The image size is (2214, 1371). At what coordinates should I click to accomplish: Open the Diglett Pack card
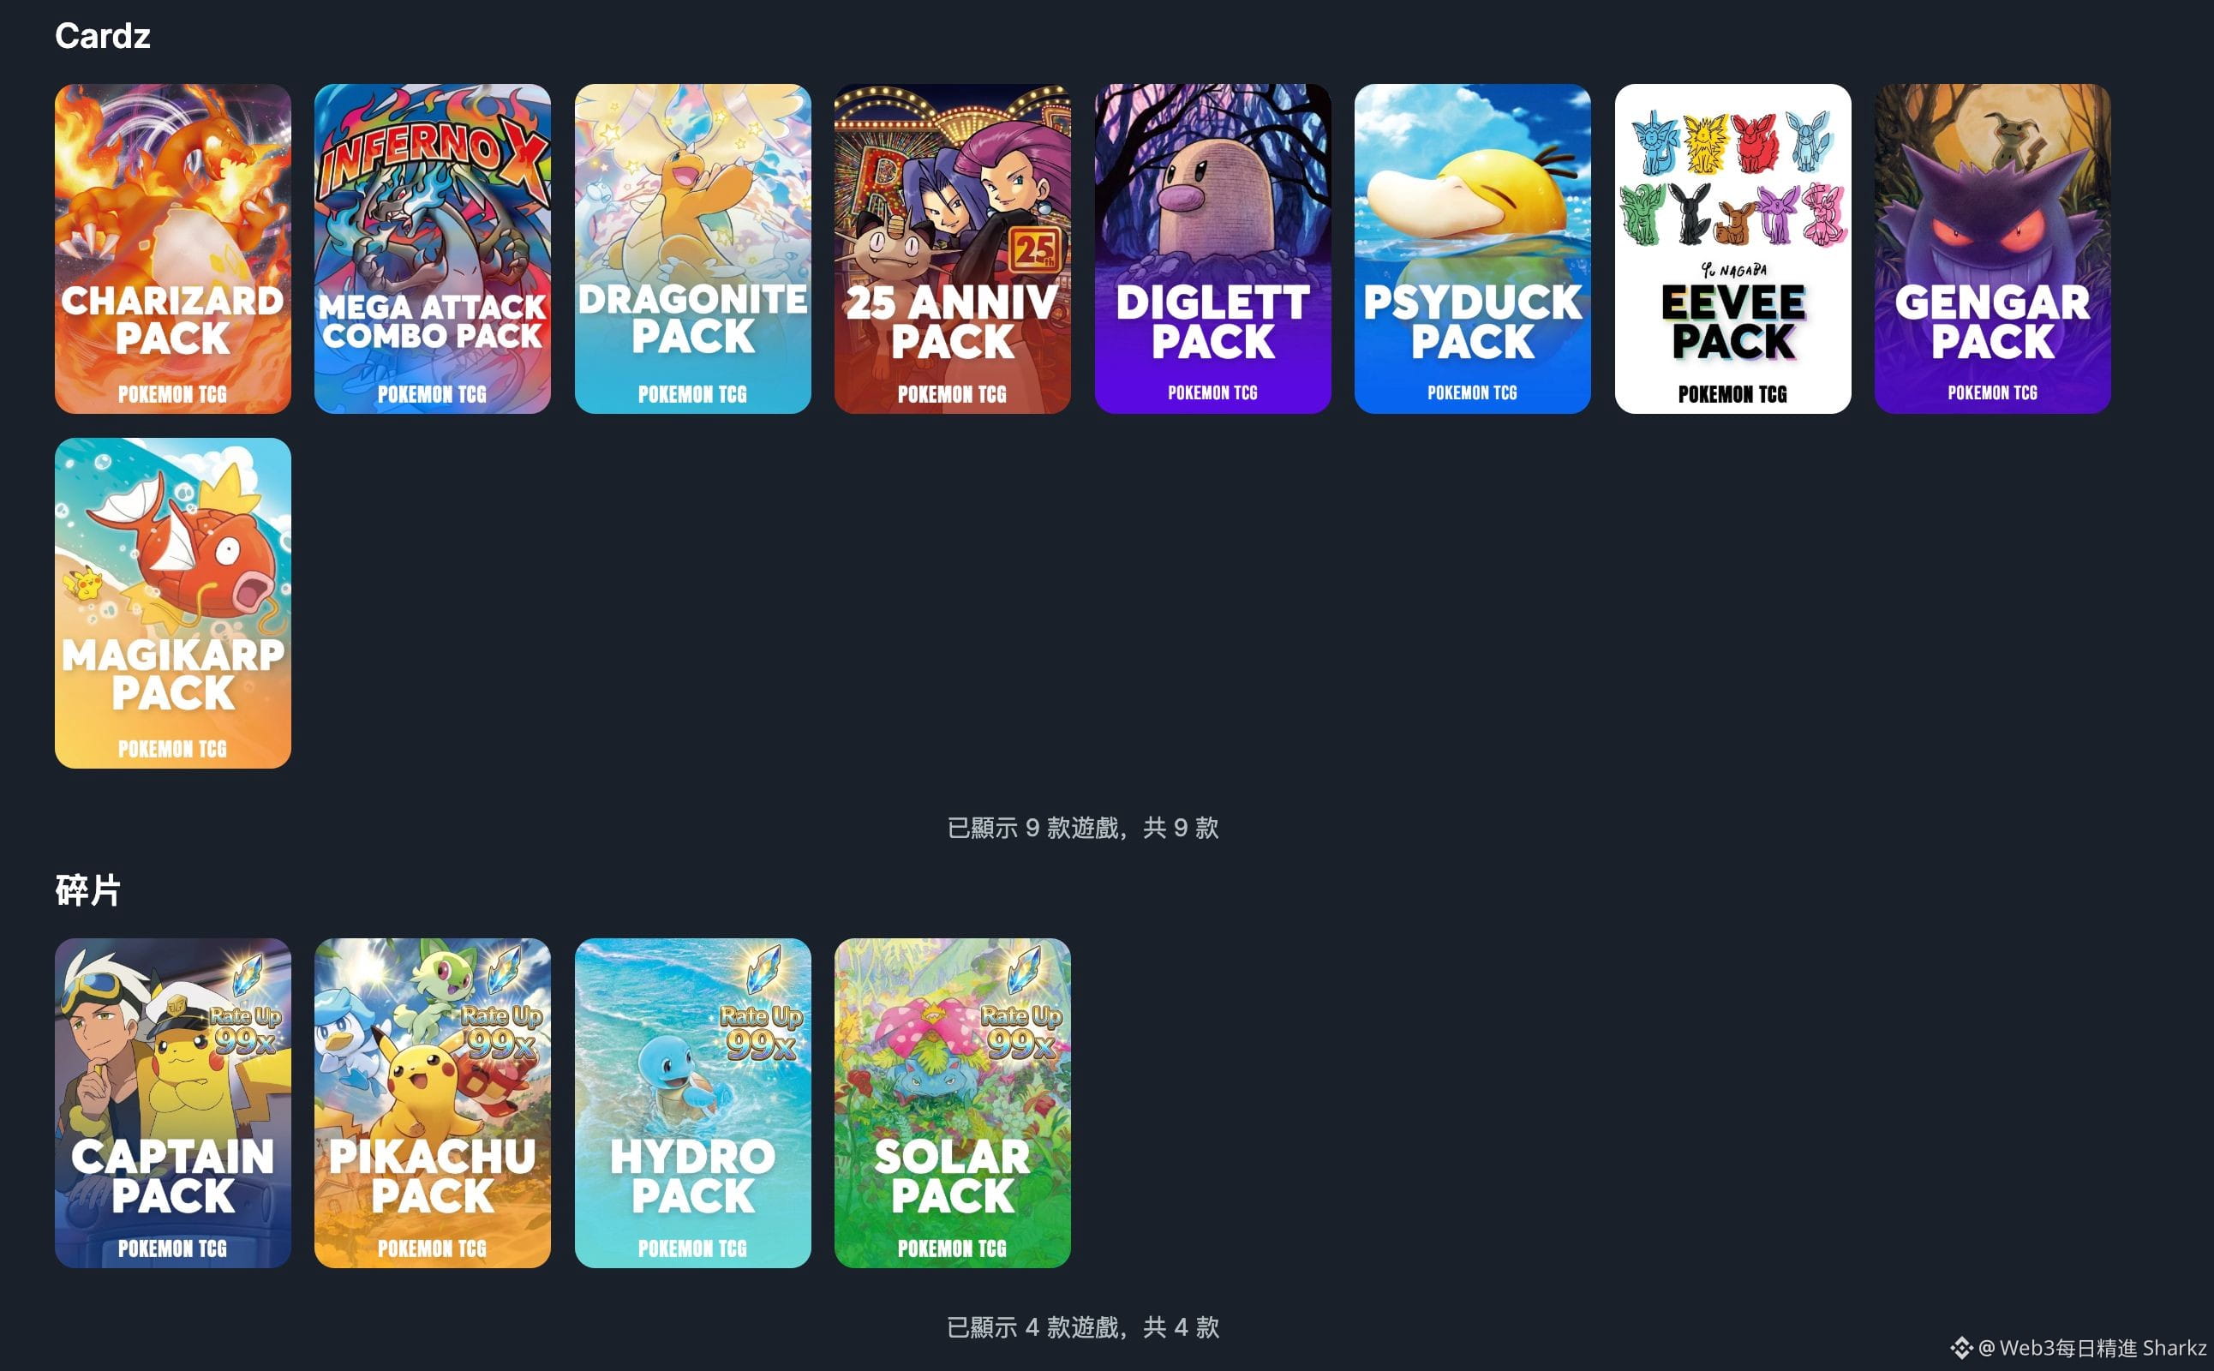click(x=1212, y=248)
